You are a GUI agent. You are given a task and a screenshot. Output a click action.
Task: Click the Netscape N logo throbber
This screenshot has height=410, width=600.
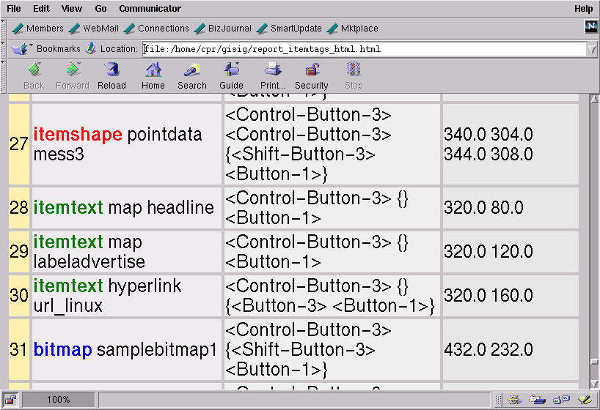[591, 26]
